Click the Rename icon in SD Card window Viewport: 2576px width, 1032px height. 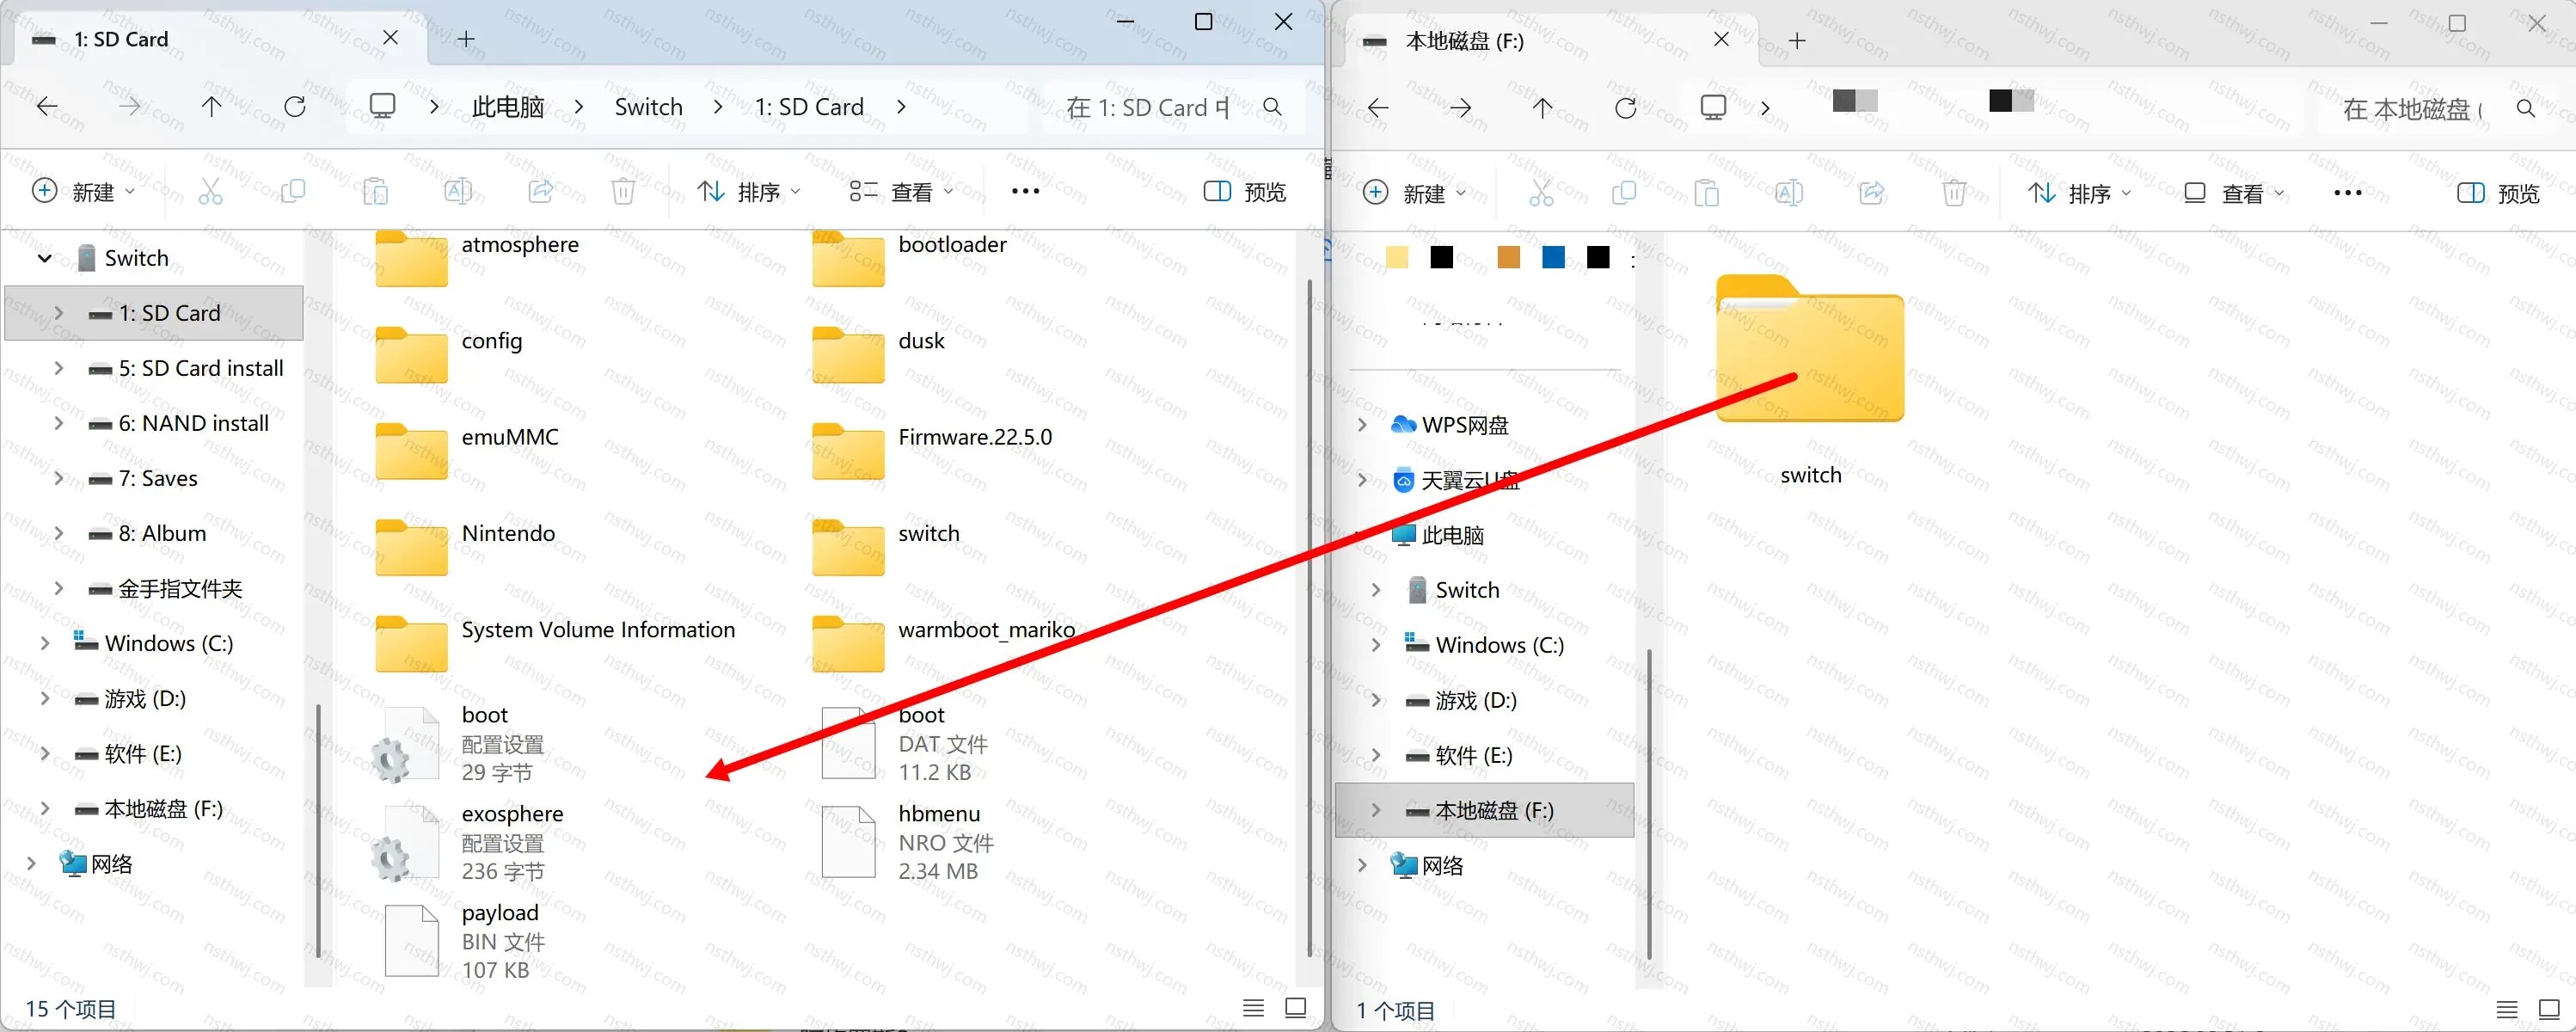[458, 191]
